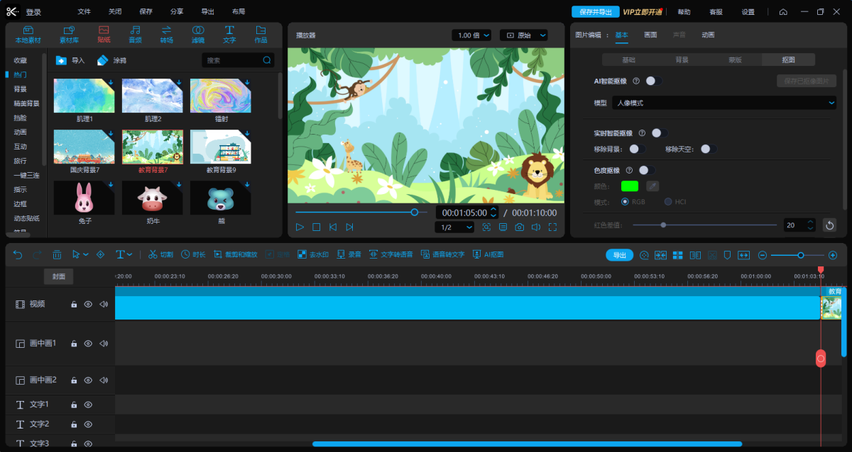Image resolution: width=852 pixels, height=452 pixels.
Task: Click the 封面 cover button
Action: (x=59, y=277)
